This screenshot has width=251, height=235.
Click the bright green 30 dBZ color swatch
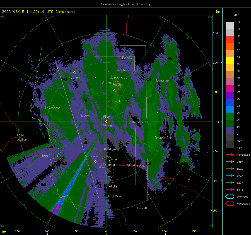click(x=230, y=116)
